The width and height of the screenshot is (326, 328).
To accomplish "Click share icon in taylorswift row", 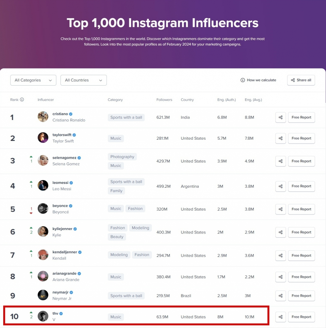I will (280, 138).
